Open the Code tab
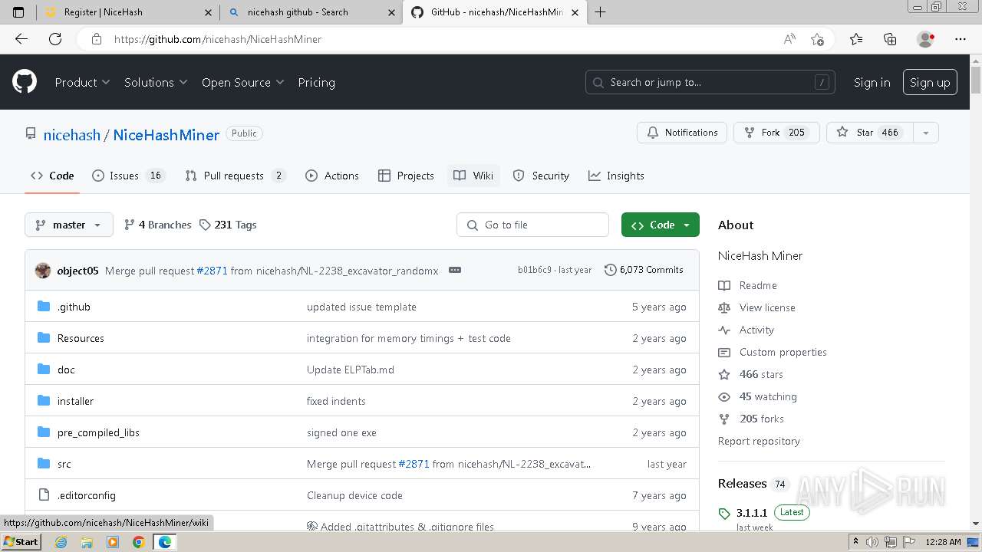The width and height of the screenshot is (982, 552). click(52, 176)
